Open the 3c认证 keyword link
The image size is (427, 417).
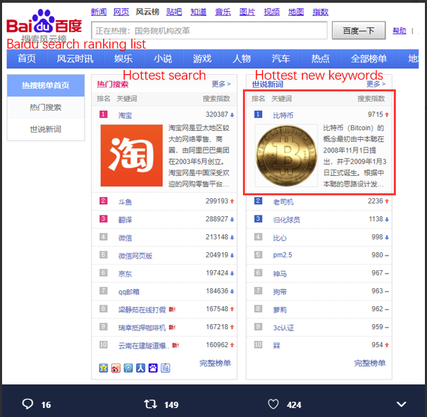tap(284, 328)
